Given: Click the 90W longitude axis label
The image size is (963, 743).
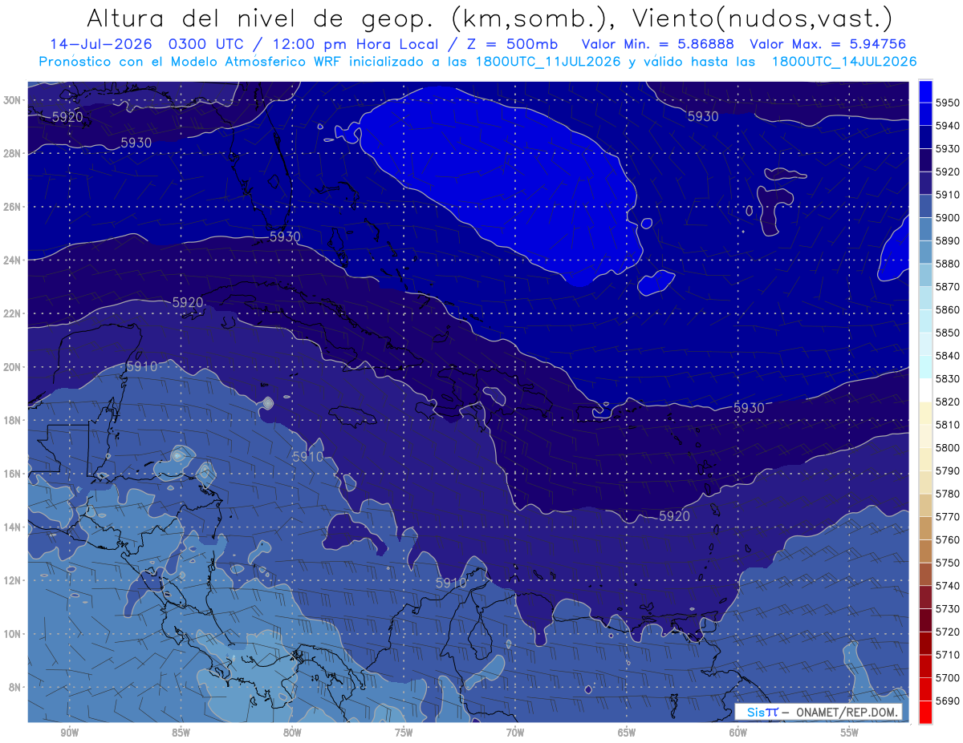Looking at the screenshot, I should (69, 733).
